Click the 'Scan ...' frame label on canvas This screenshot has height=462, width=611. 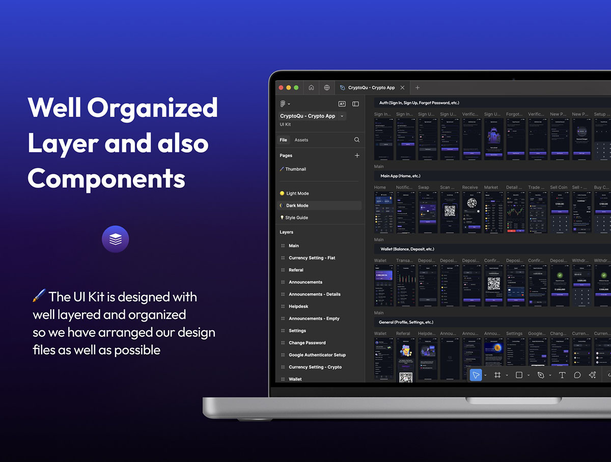(x=448, y=187)
